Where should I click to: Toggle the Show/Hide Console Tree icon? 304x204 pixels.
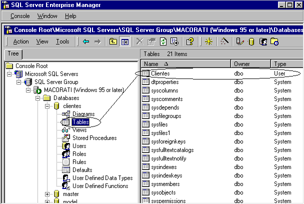tap(124, 41)
